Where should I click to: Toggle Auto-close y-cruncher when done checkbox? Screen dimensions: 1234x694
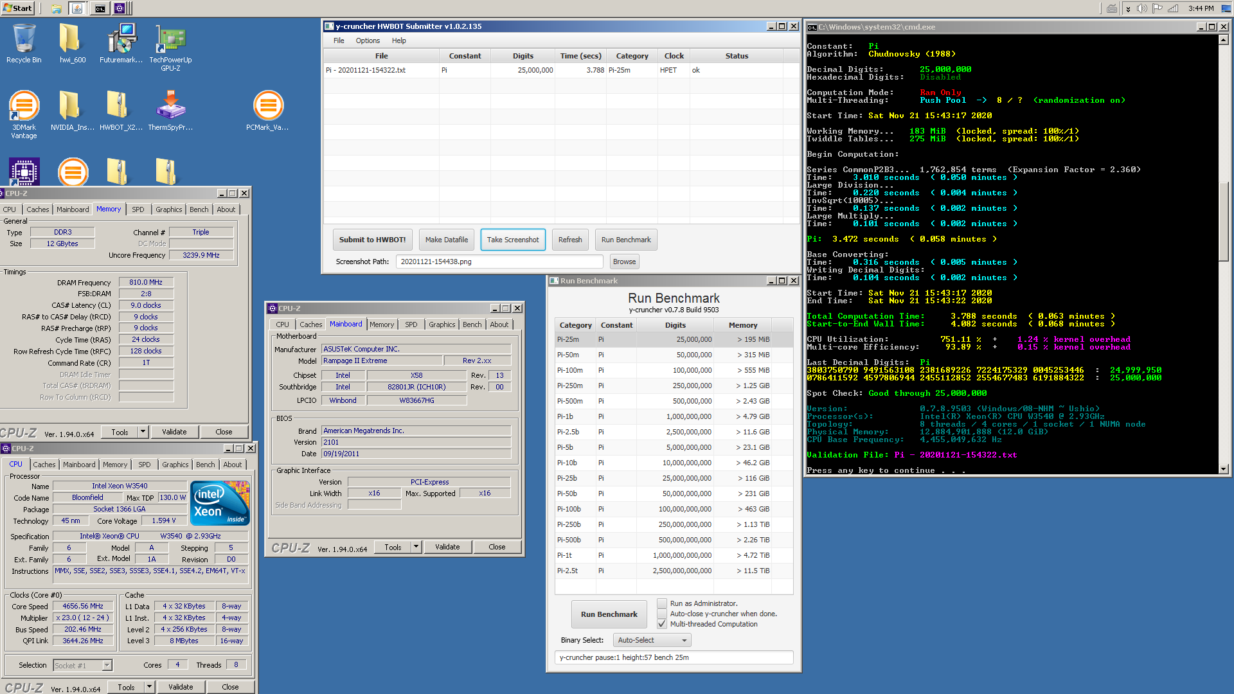[661, 614]
